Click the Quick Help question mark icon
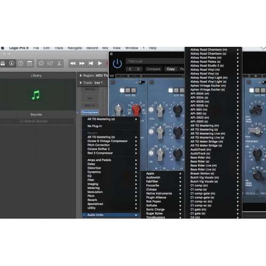This screenshot has height=266, width=266. (21, 63)
